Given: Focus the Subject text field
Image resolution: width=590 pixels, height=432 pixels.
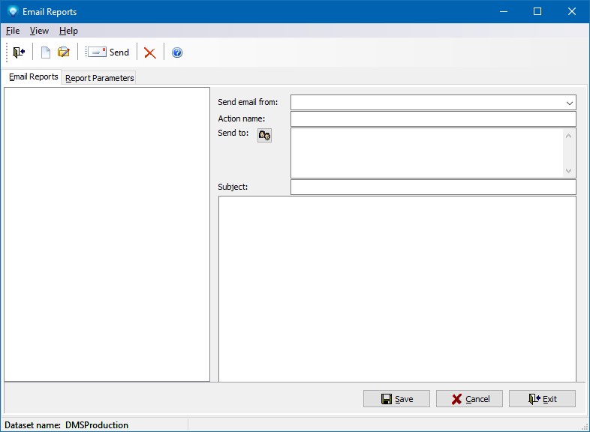Looking at the screenshot, I should point(432,187).
